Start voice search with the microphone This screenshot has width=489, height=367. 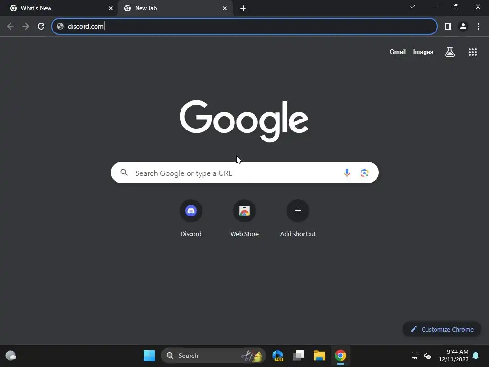click(x=347, y=173)
